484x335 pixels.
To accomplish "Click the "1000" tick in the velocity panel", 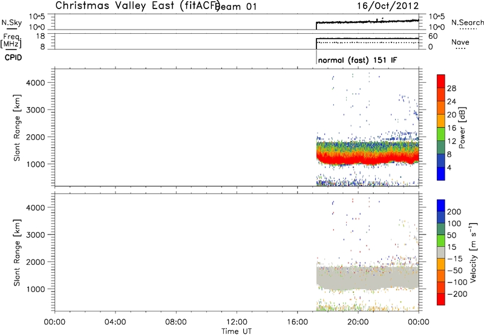I will 36,289.
